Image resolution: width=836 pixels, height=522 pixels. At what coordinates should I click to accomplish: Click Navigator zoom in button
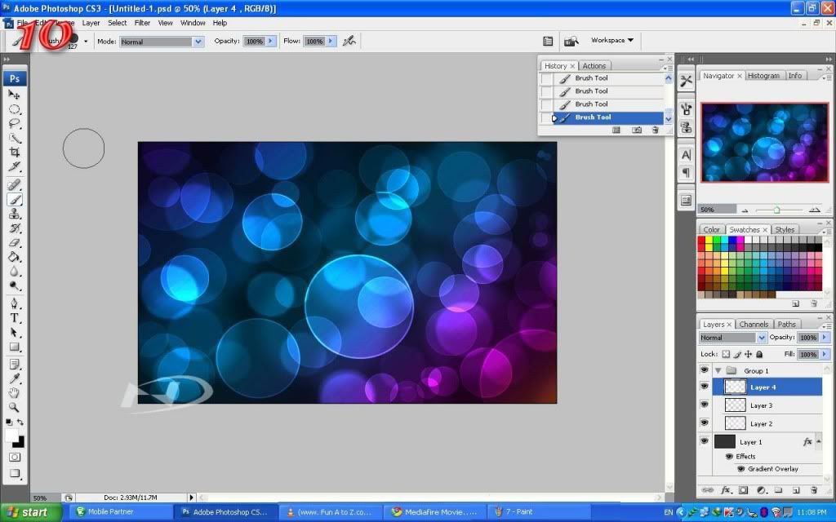pos(814,210)
